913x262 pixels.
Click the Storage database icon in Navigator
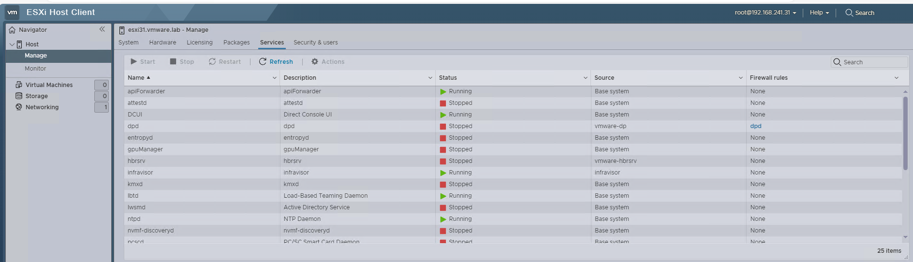pyautogui.click(x=19, y=96)
